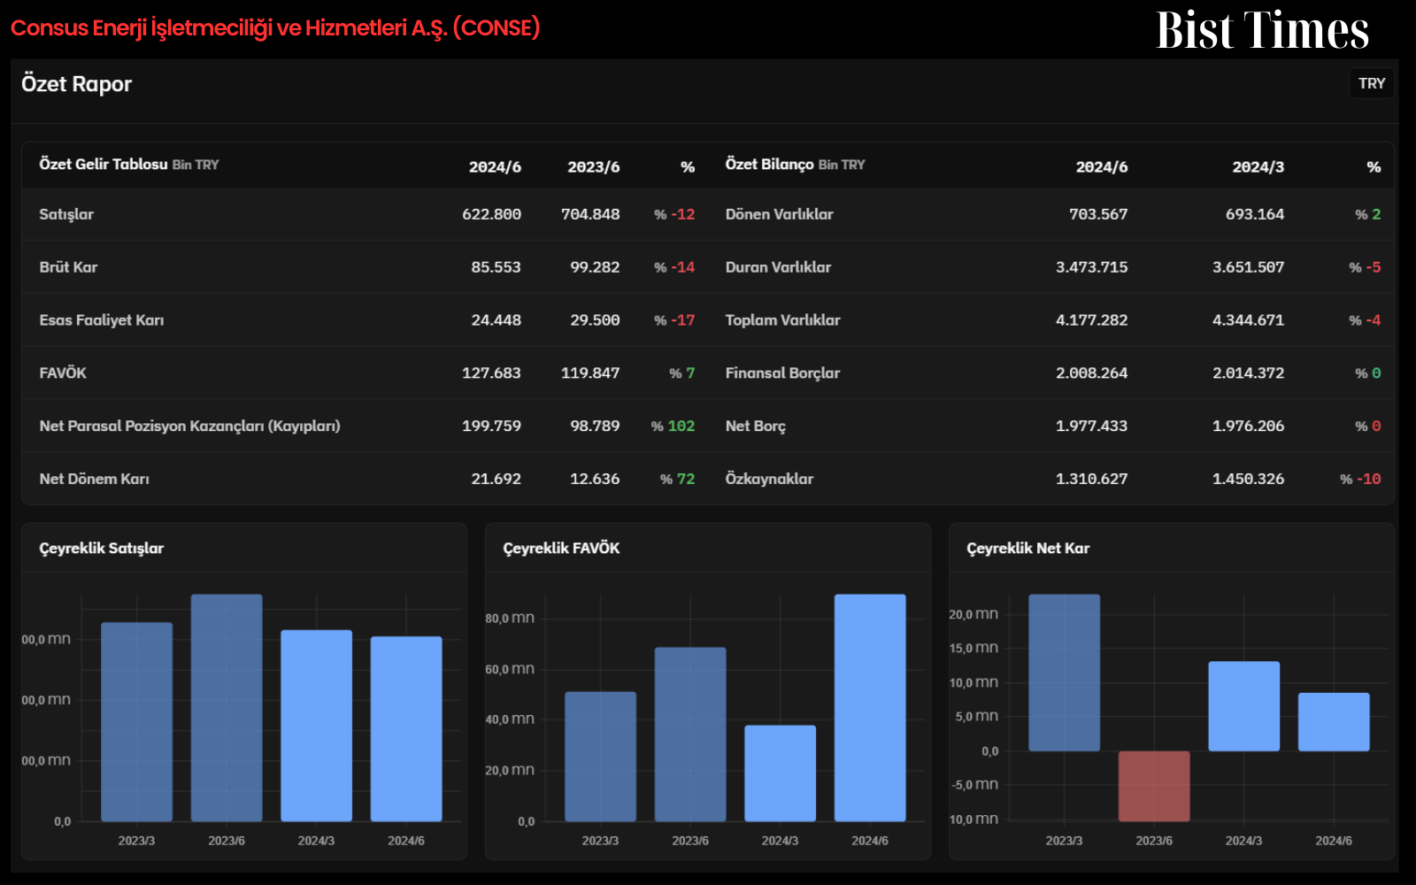Click the Çeyreklik Net Kar chart title
Screen dimensions: 1416x885
(x=1027, y=549)
